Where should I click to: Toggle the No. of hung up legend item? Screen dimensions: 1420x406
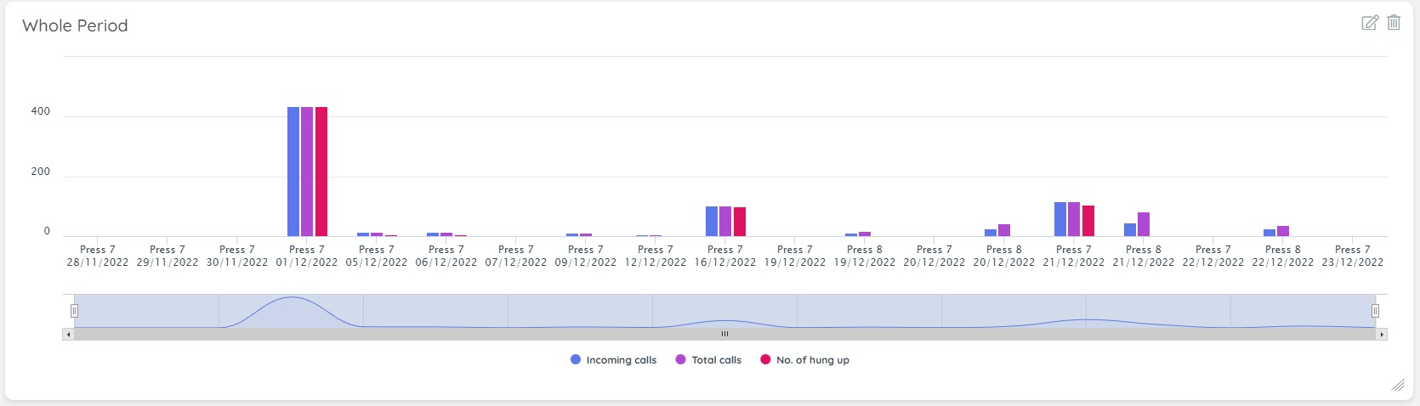pos(804,360)
